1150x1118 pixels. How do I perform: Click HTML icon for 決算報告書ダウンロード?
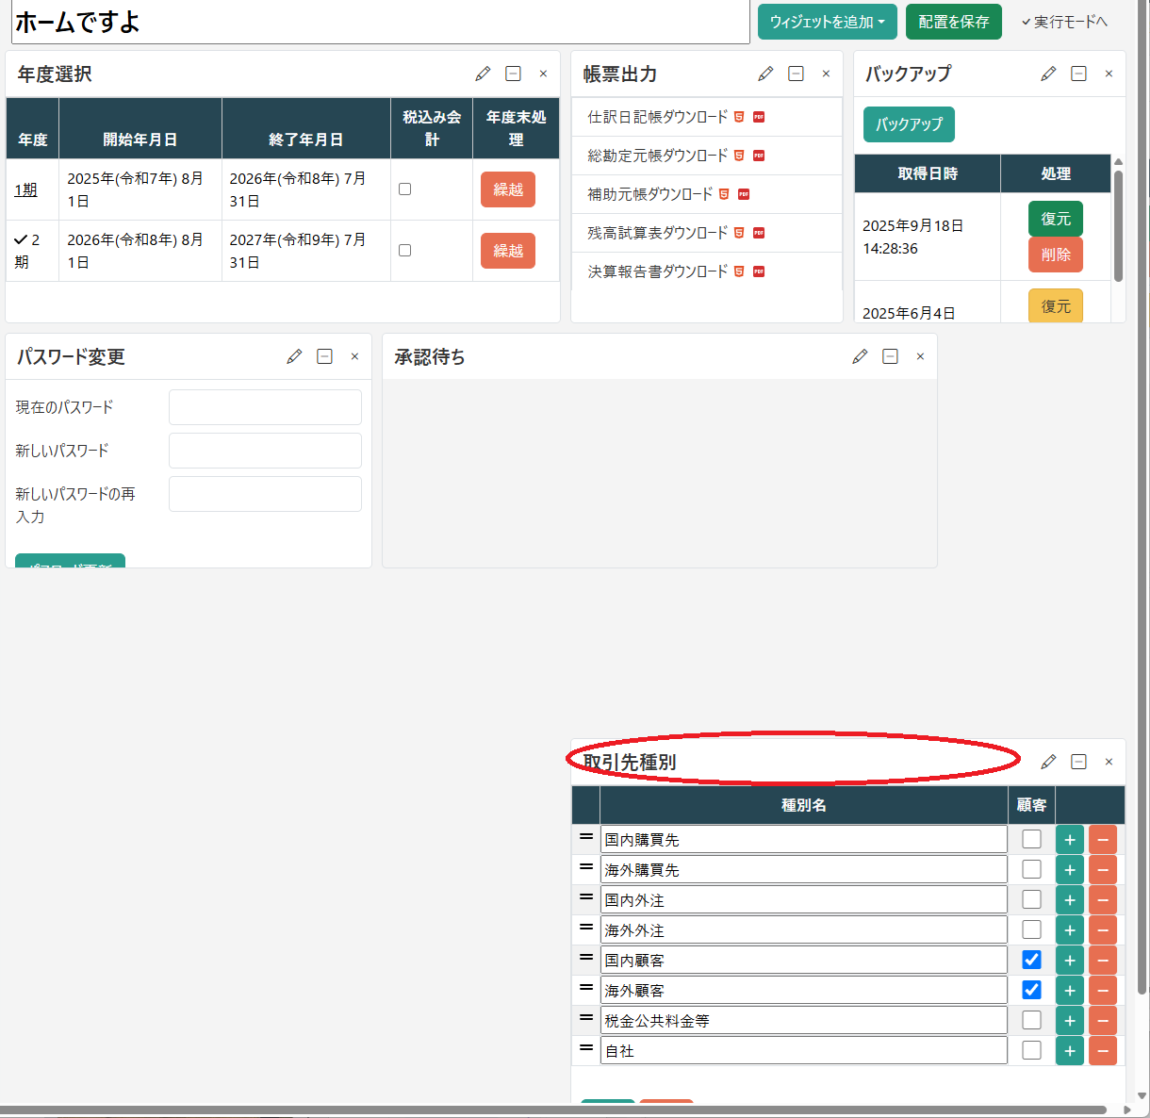point(739,271)
